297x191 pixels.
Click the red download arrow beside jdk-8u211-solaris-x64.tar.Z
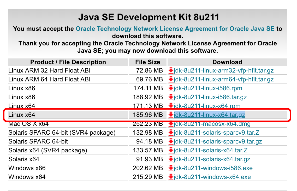click(171, 150)
